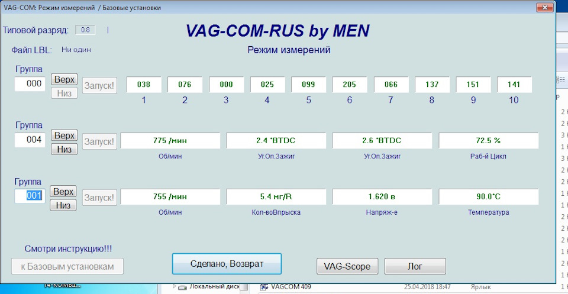The image size is (568, 294).
Task: Click the 1.620 в voltage value
Action: [382, 196]
